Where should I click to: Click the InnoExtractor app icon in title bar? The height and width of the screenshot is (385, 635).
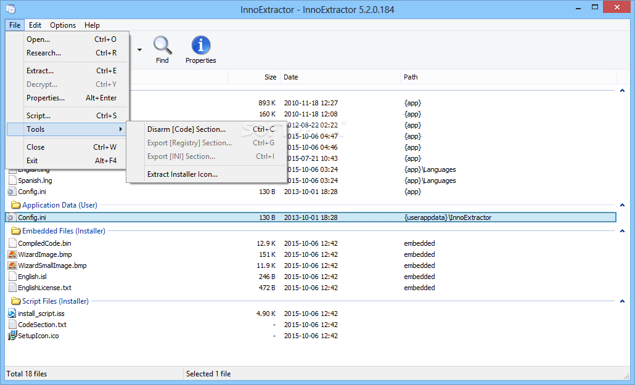(11, 9)
